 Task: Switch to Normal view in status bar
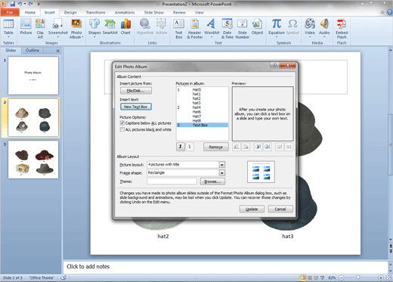(303, 277)
